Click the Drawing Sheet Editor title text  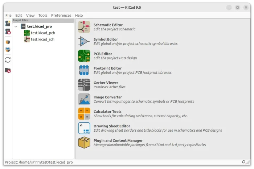click(112, 126)
